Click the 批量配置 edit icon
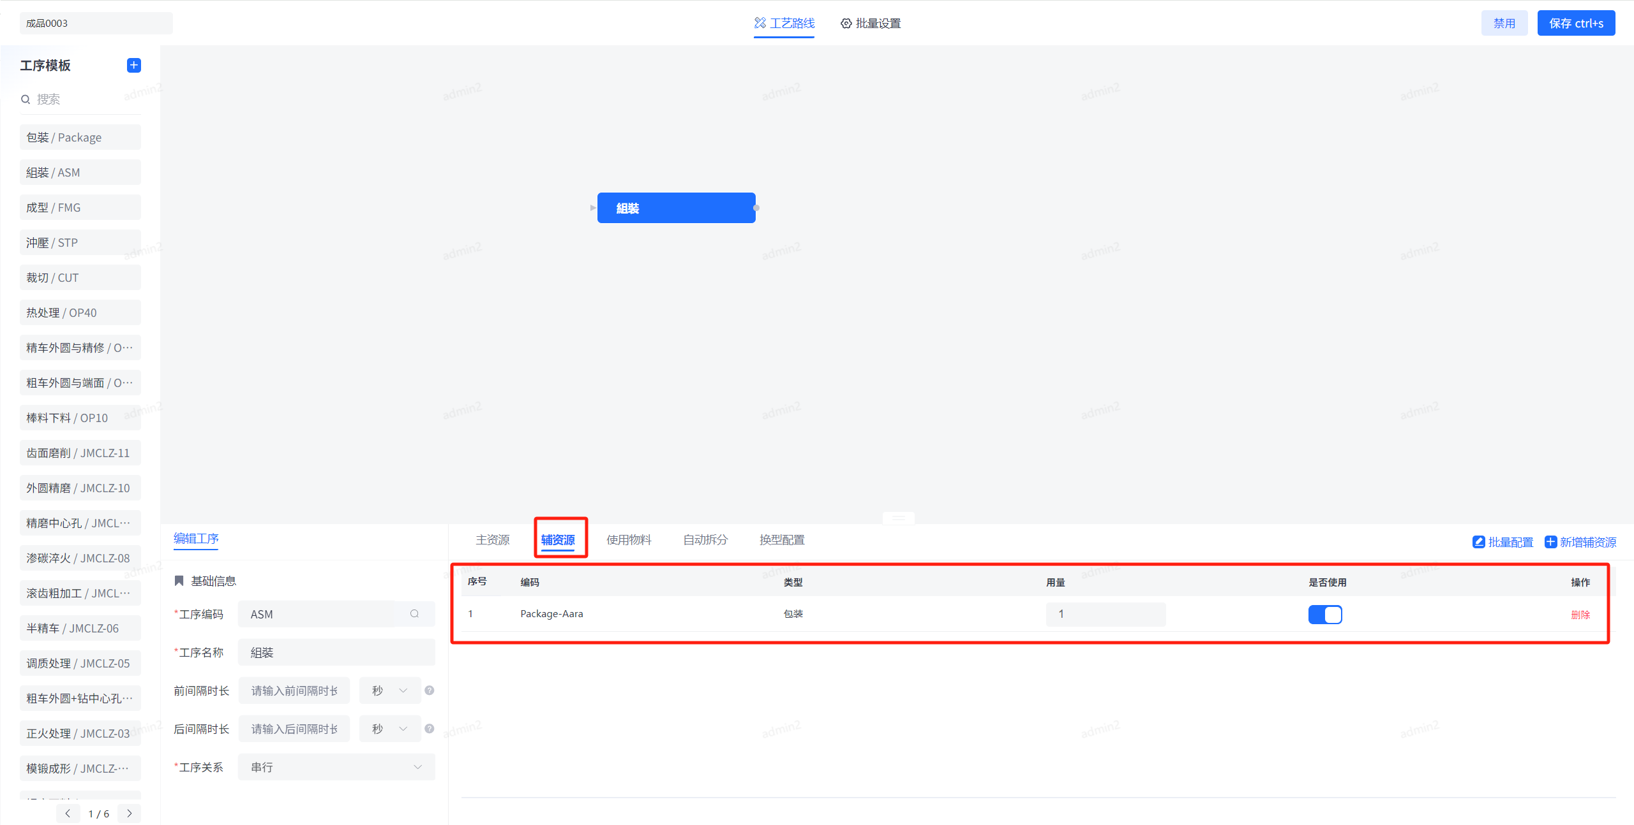Screen dimensions: 1634x825 [1478, 542]
